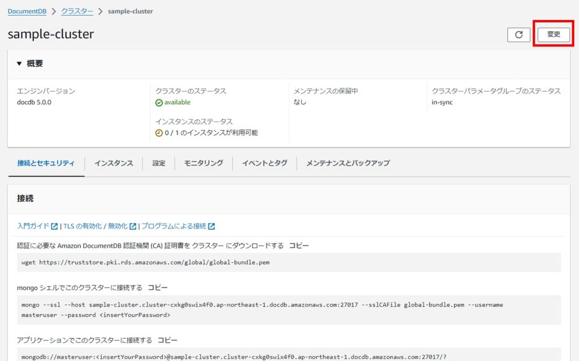Image resolution: width=579 pixels, height=361 pixels.
Task: Click コピー for the application connection string
Action: point(167,340)
